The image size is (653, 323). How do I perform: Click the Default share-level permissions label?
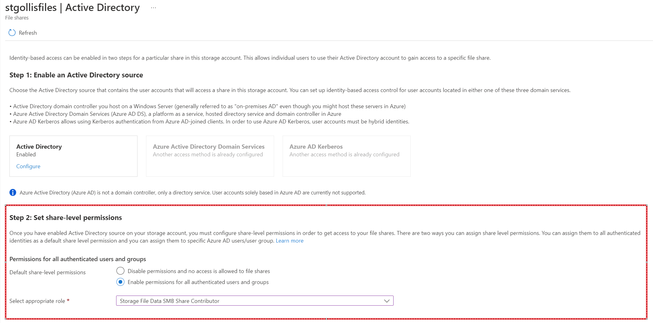pos(48,272)
